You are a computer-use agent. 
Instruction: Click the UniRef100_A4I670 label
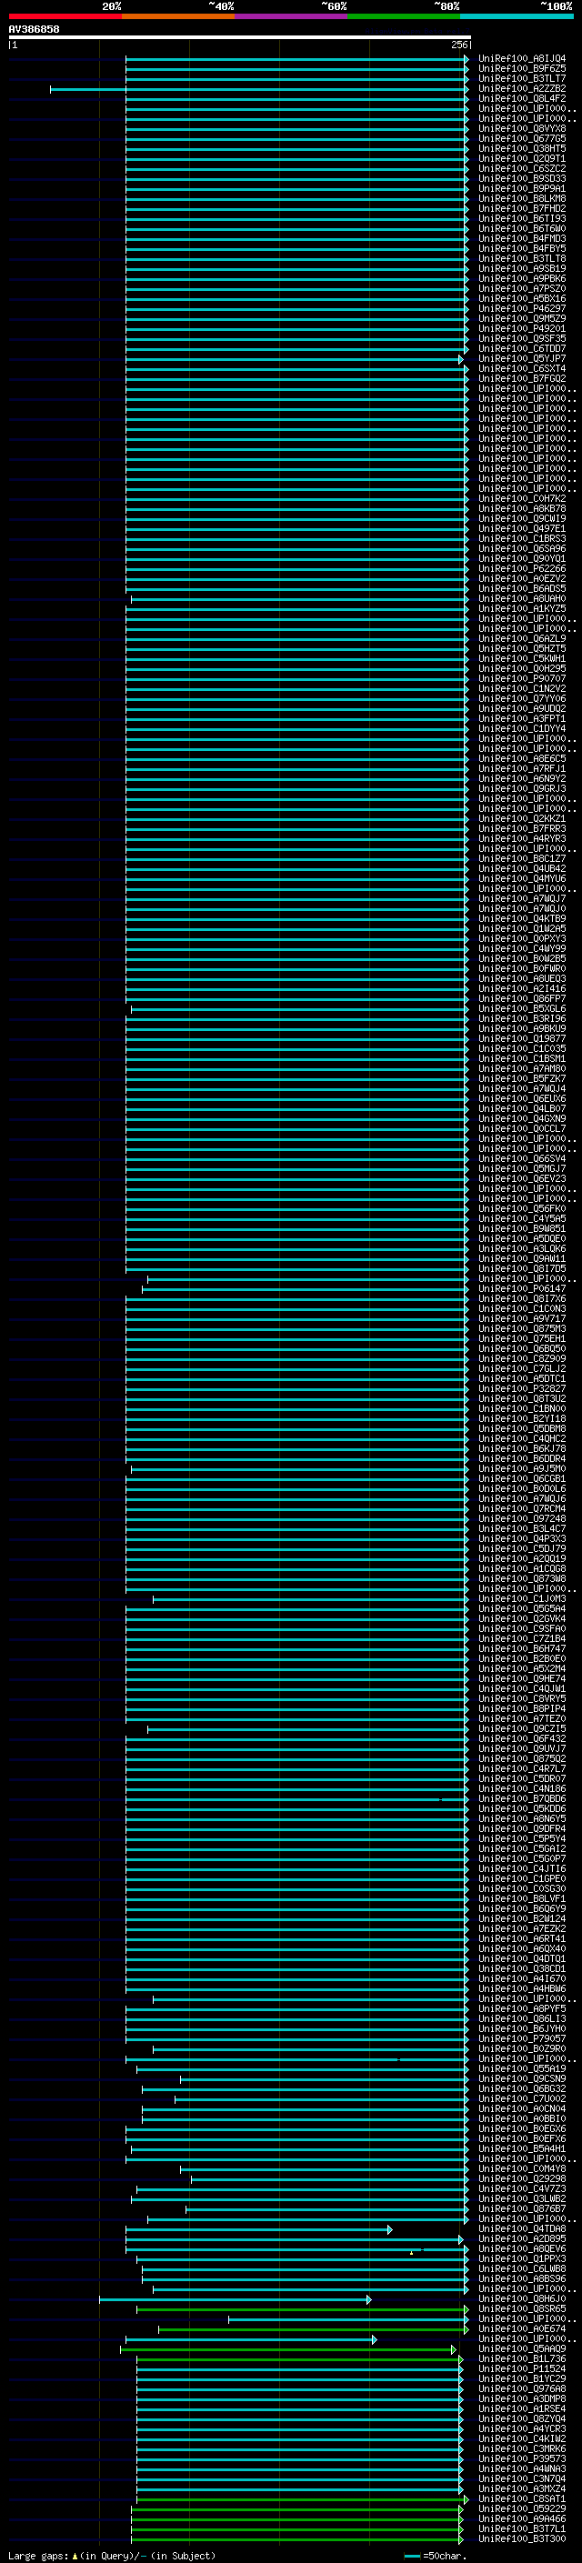pos(521,1978)
